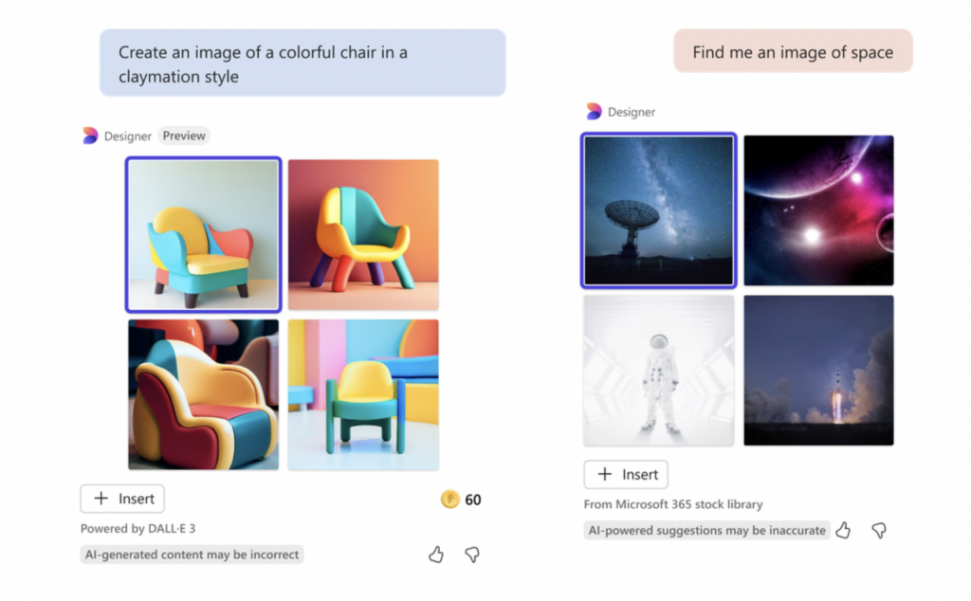Select the white astronaut image
The width and height of the screenshot is (971, 601).
click(x=659, y=371)
